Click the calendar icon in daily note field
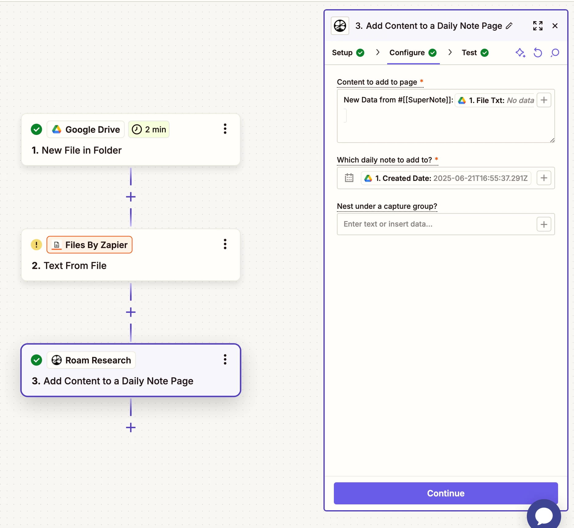This screenshot has height=528, width=574. click(349, 178)
